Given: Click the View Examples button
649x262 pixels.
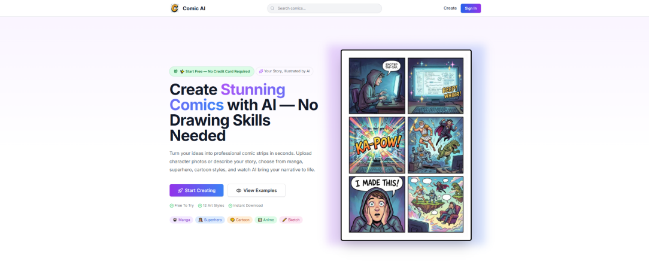Looking at the screenshot, I should coord(256,190).
